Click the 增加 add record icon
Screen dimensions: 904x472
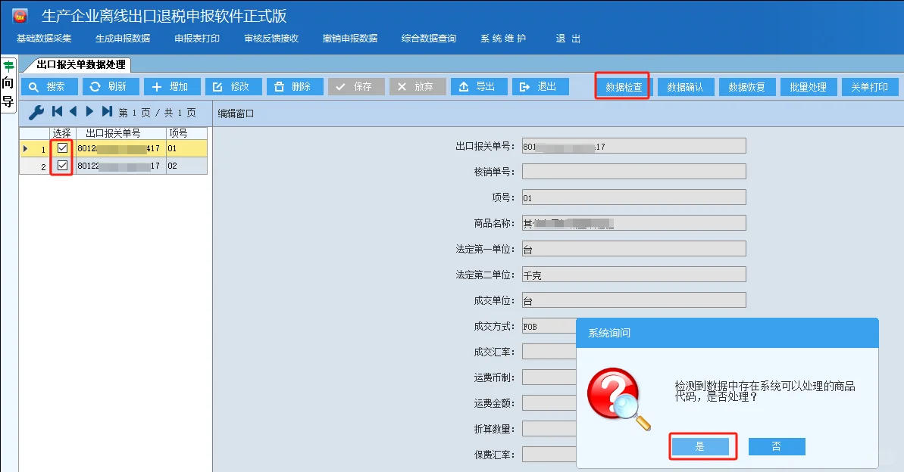(172, 86)
